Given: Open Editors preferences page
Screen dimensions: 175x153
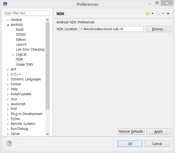Looking at the screenshot, I should click(x=21, y=39).
